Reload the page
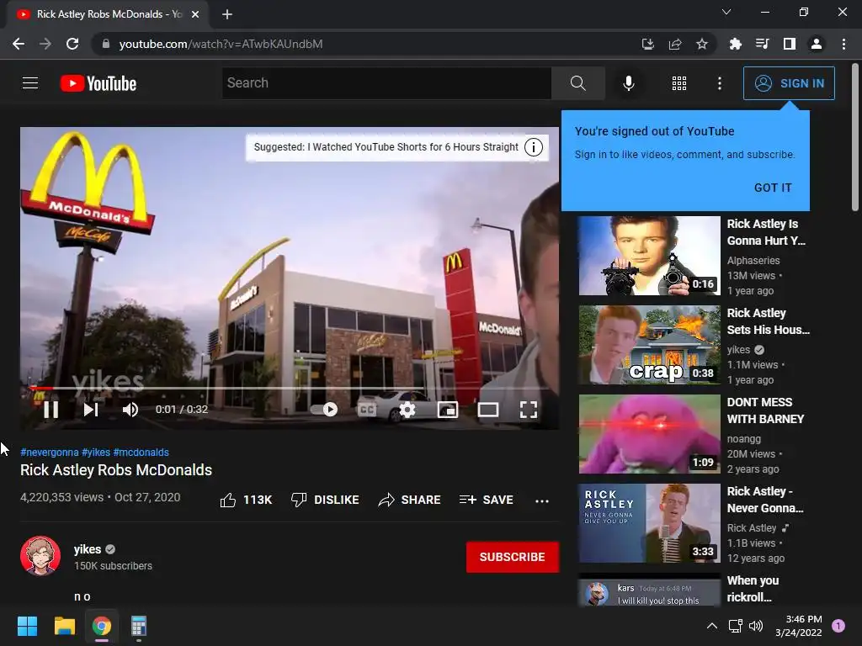The width and height of the screenshot is (862, 646). [x=72, y=44]
